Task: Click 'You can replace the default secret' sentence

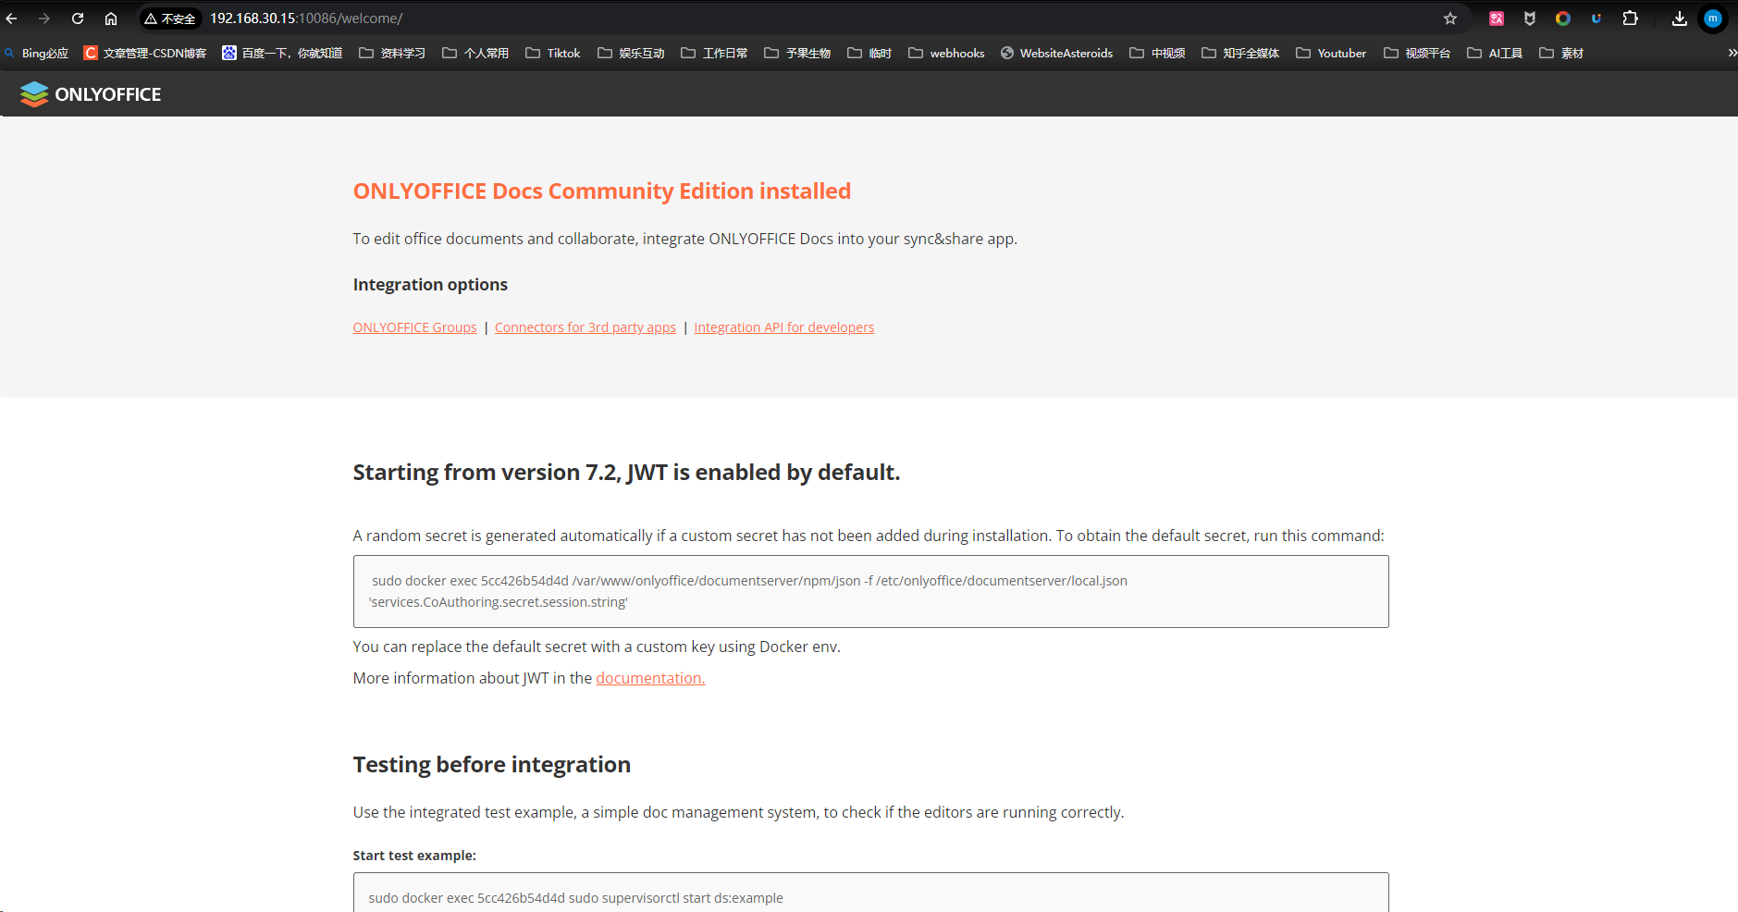Action: pos(597,647)
